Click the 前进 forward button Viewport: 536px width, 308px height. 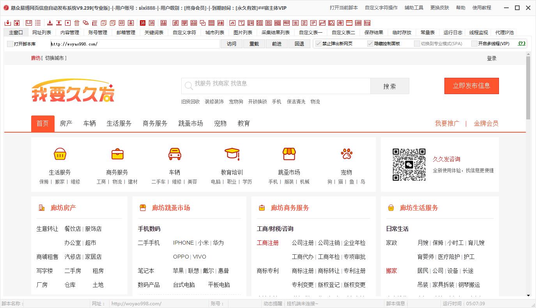tap(277, 44)
